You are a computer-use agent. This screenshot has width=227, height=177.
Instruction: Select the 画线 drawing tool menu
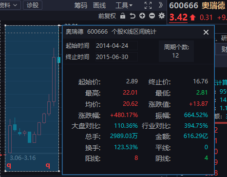coord(99,5)
